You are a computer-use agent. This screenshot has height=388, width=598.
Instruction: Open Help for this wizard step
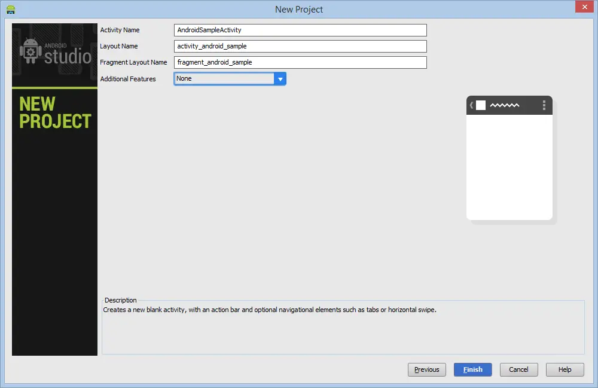(x=565, y=369)
